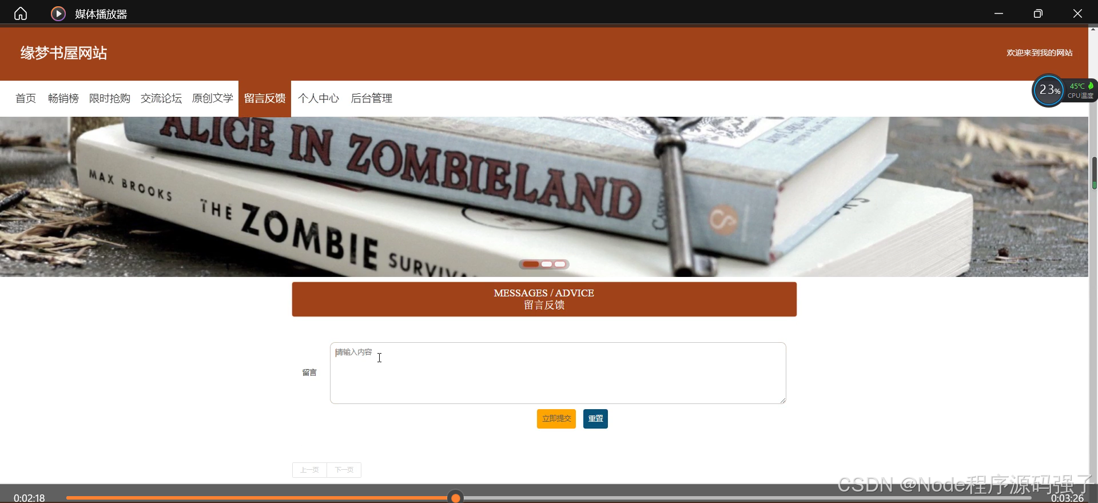1098x503 pixels.
Task: Go to previous page with 上一页
Action: pyautogui.click(x=309, y=470)
